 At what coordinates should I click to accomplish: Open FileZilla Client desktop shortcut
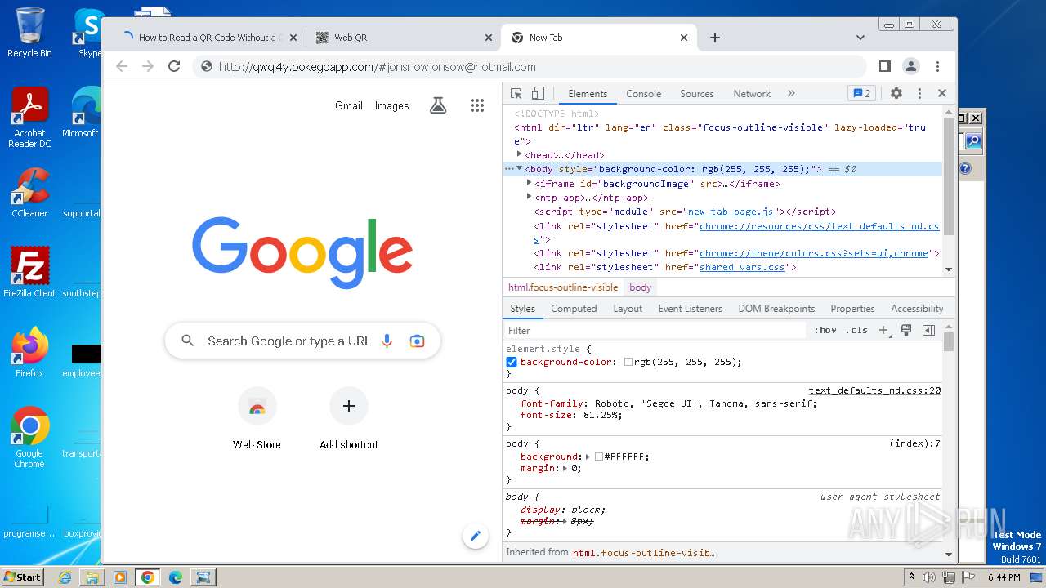tap(29, 272)
